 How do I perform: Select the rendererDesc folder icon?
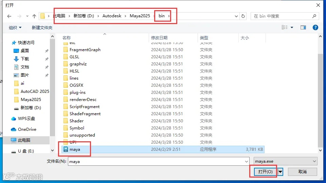pyautogui.click(x=66, y=99)
